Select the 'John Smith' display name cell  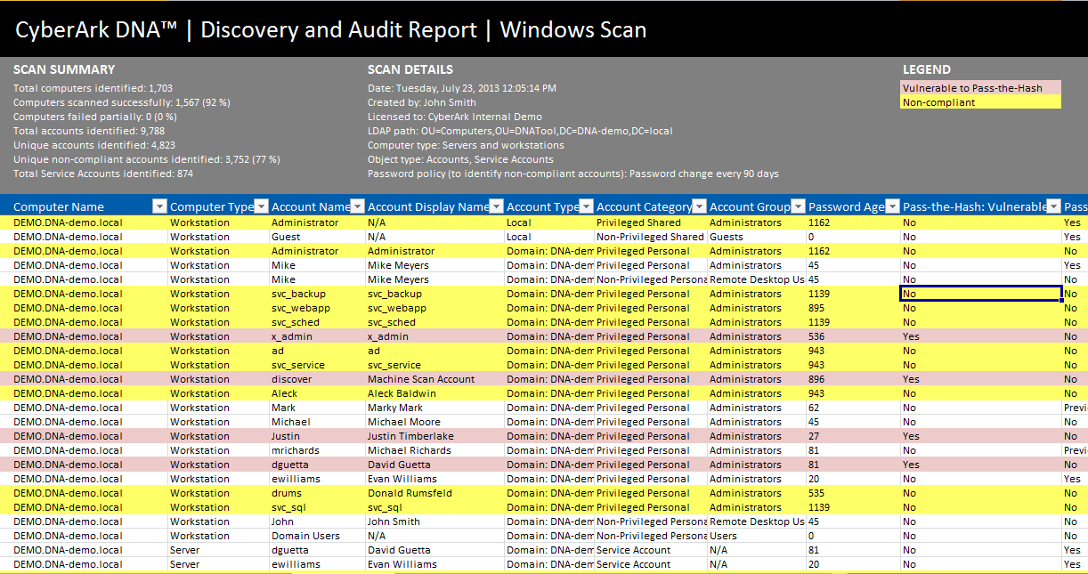(x=434, y=521)
